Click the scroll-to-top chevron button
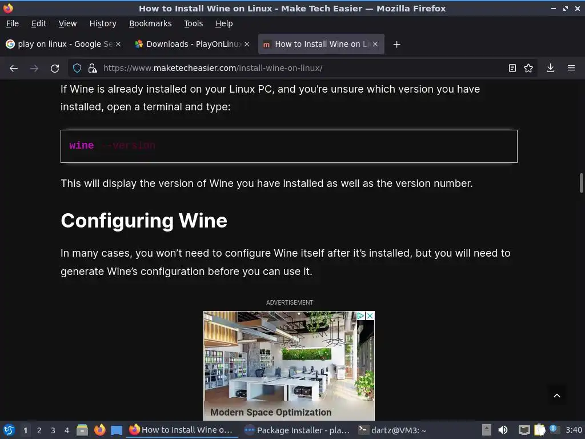The width and height of the screenshot is (585, 439). pos(556,396)
